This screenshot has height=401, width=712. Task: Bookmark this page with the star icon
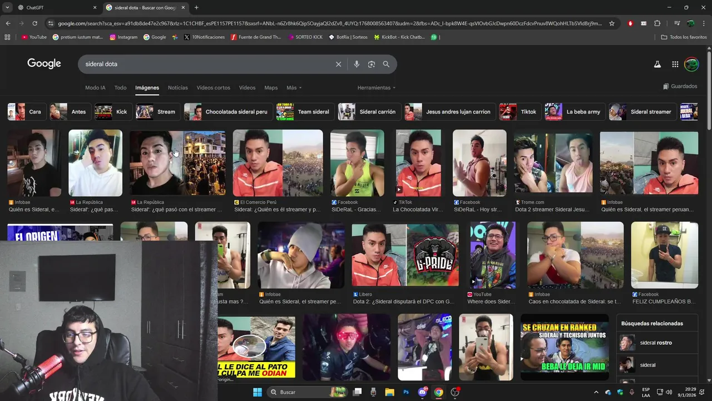(612, 23)
